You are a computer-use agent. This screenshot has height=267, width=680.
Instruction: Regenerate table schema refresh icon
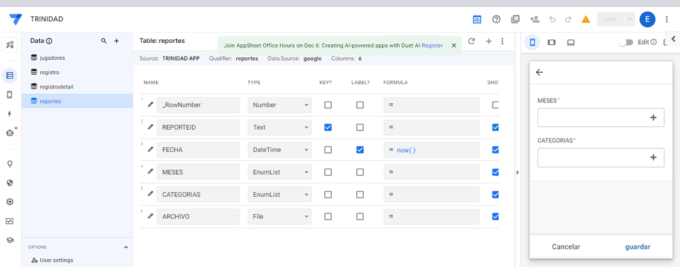pyautogui.click(x=472, y=41)
